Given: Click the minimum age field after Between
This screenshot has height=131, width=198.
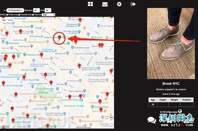Looking at the screenshot, I should pyautogui.click(x=36, y=10).
